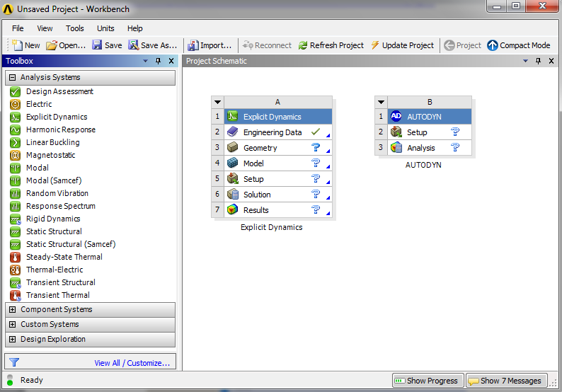The image size is (562, 392).
Task: Open the View menu
Action: (45, 28)
